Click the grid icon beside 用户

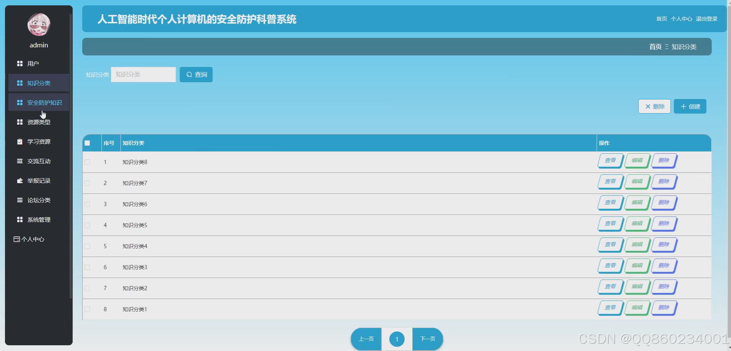(x=20, y=63)
